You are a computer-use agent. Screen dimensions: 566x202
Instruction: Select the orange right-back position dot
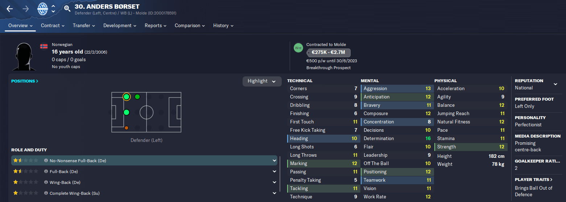click(x=126, y=128)
